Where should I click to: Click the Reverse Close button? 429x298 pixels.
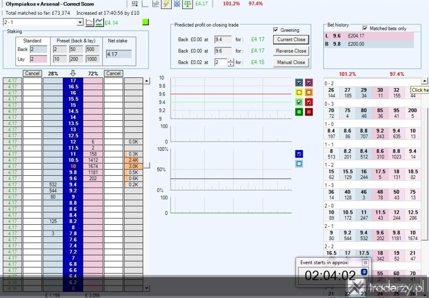pos(291,51)
